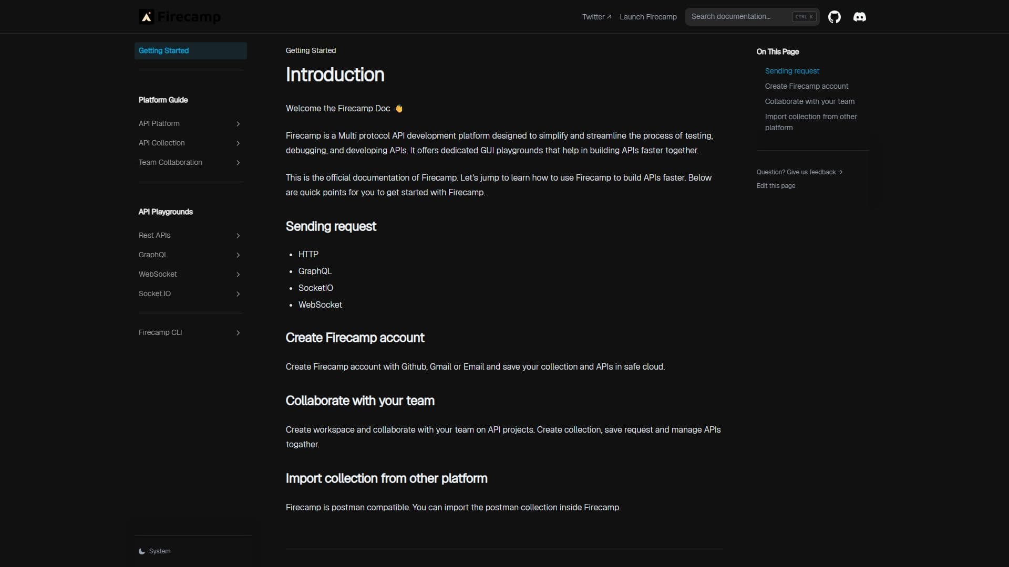Click the SocketIO bullet item
The width and height of the screenshot is (1009, 567).
tap(315, 288)
